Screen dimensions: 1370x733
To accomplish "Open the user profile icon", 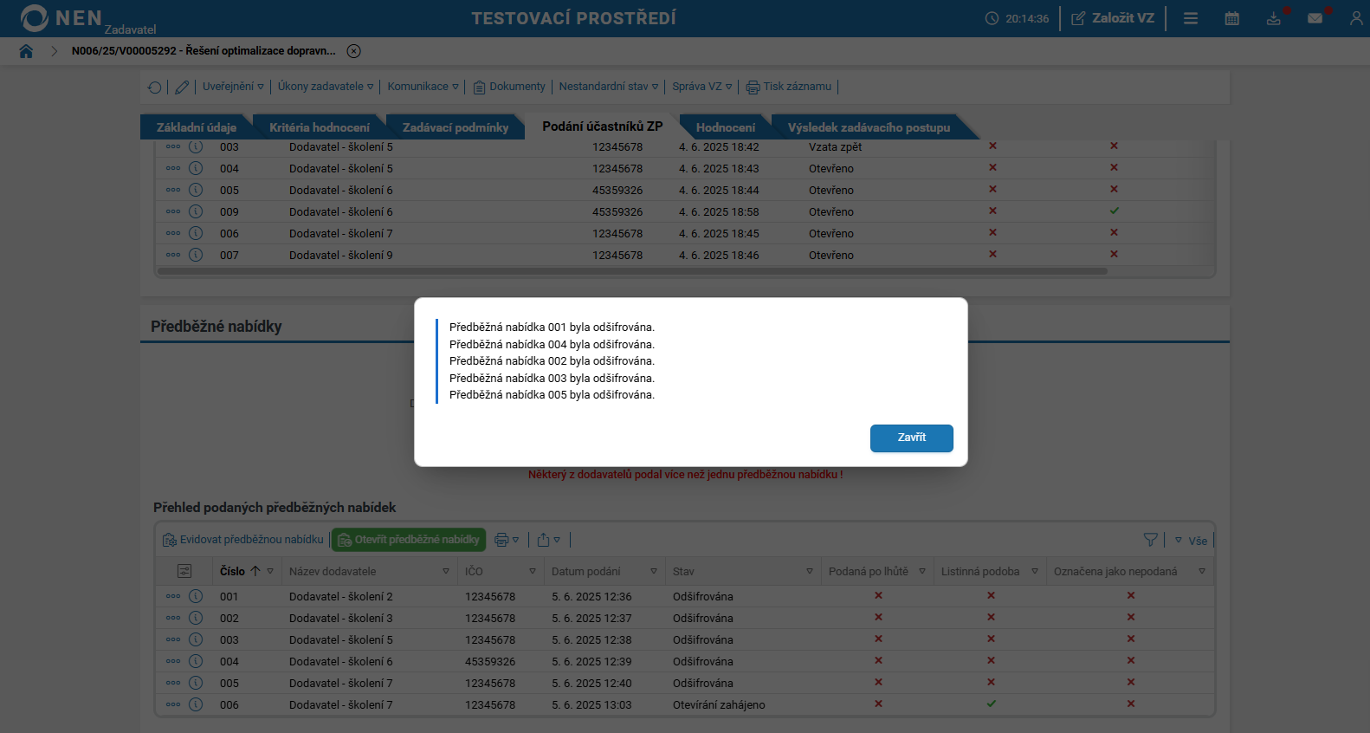I will point(1355,18).
